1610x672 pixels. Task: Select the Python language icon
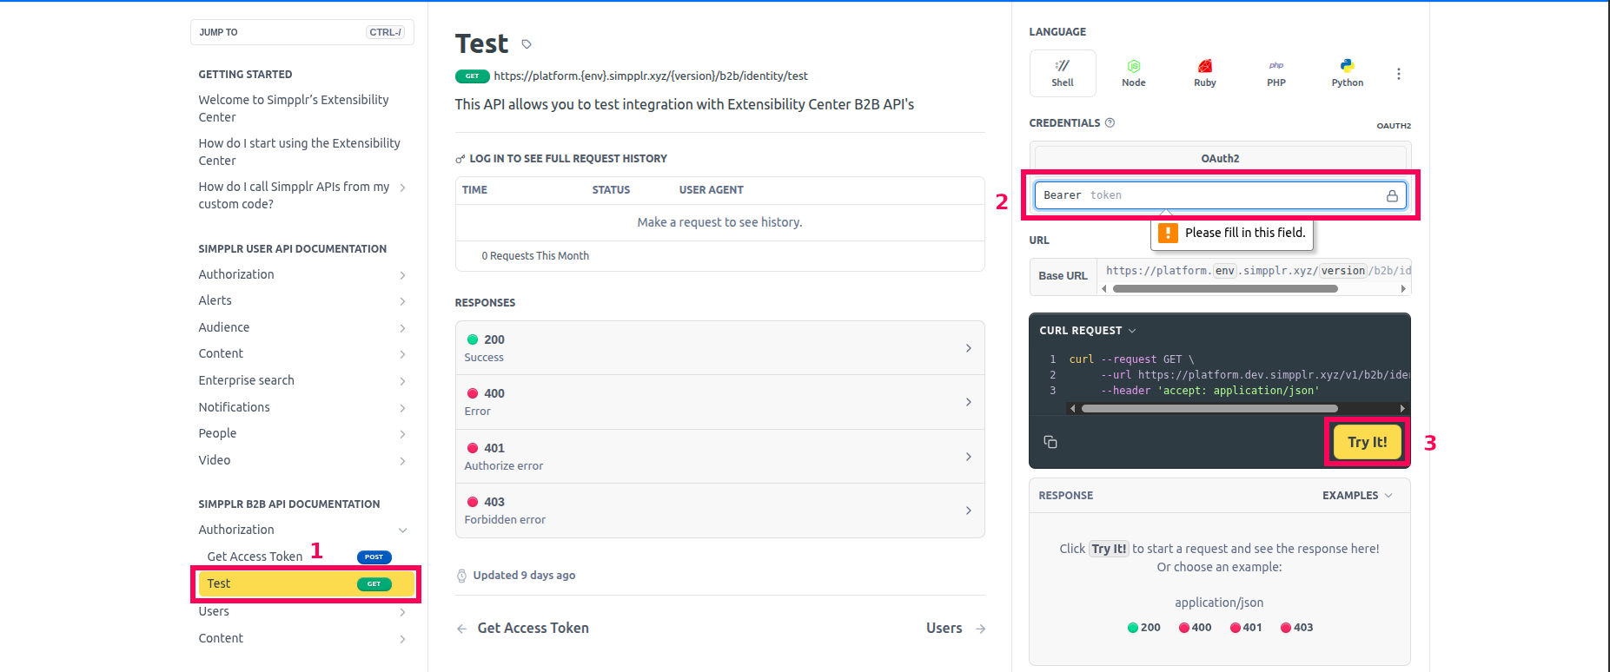(1347, 73)
